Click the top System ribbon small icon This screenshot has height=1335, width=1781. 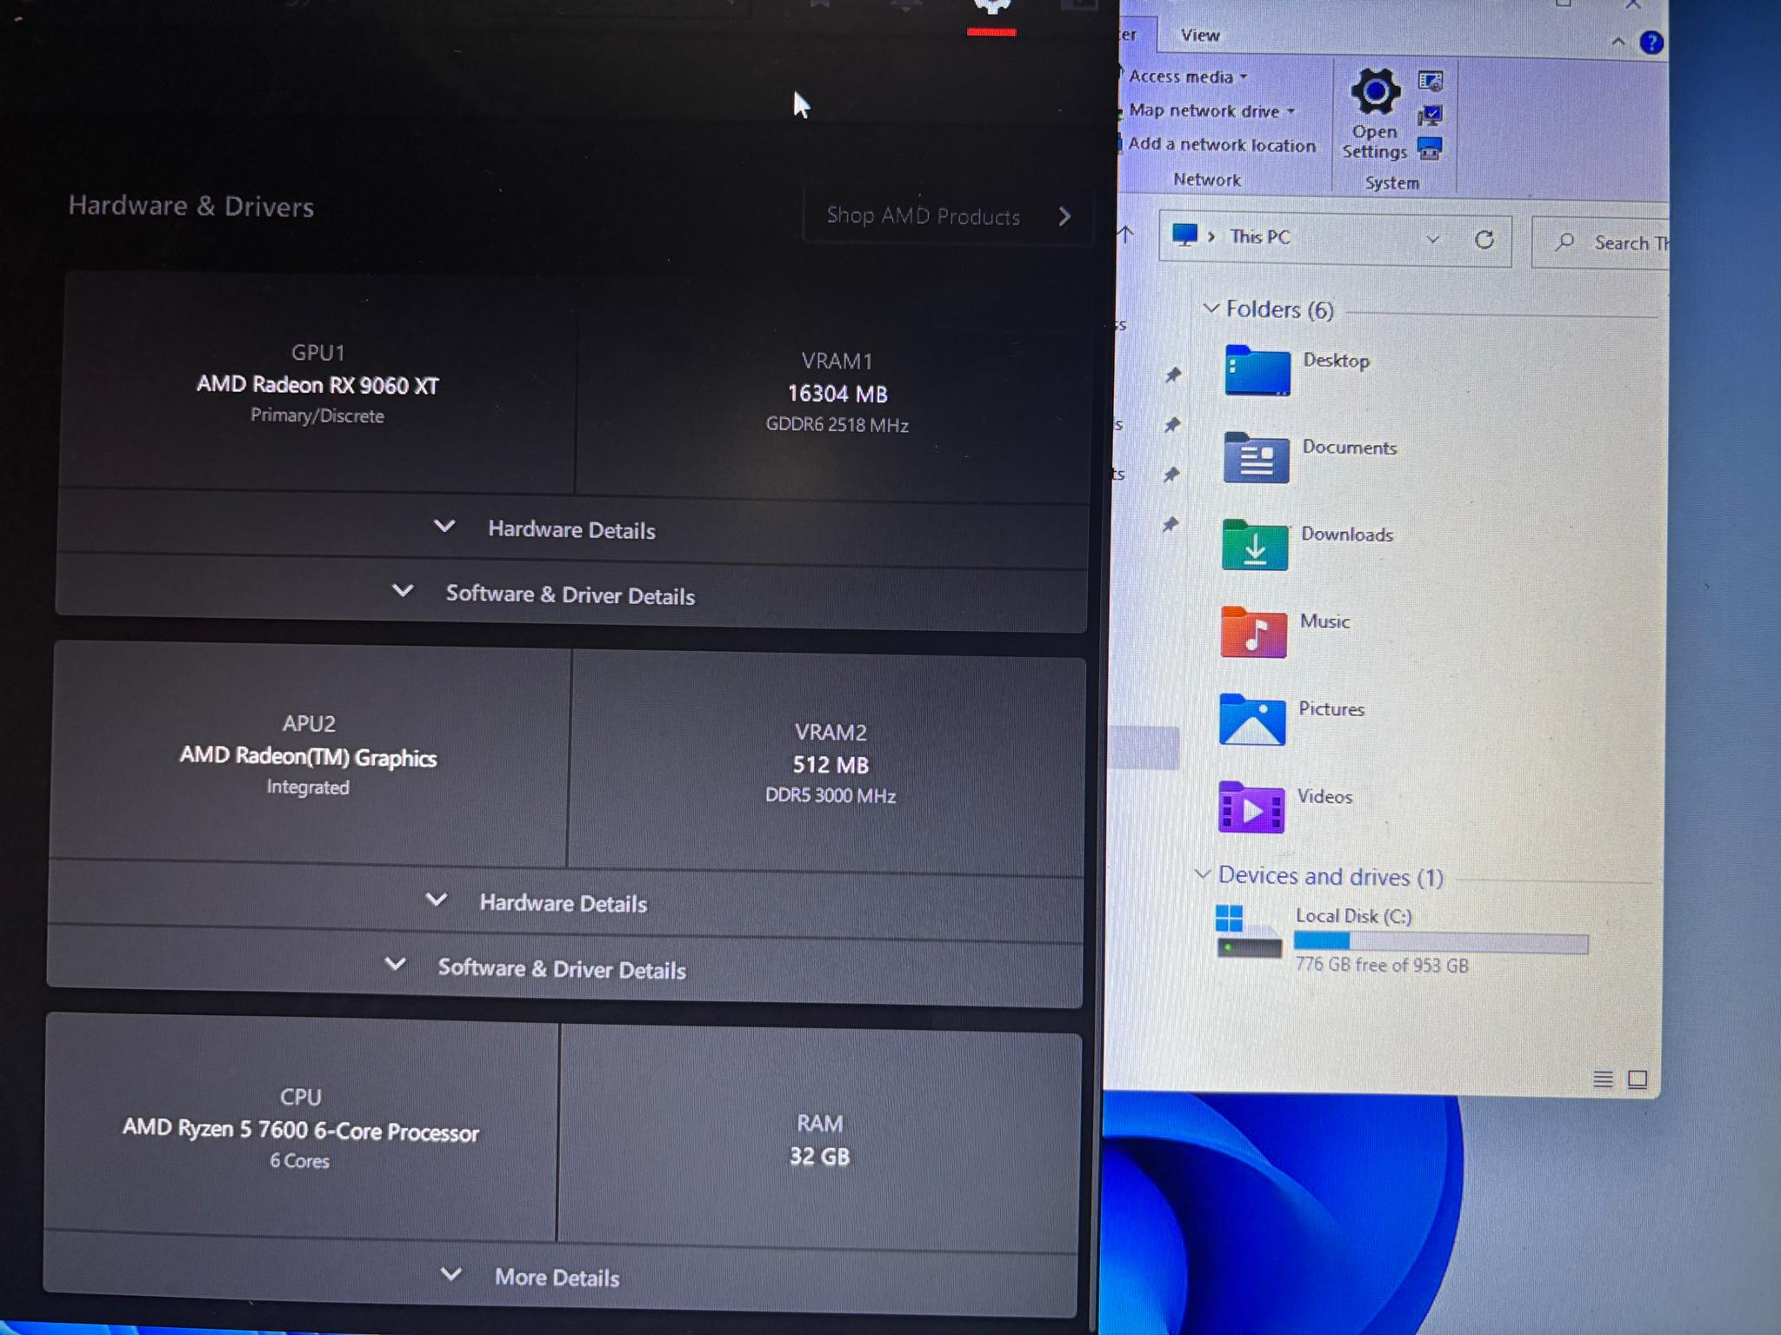coord(1431,81)
